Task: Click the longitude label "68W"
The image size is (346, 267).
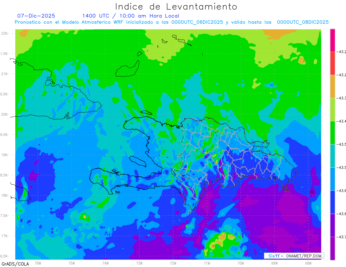Action: pos(308,263)
